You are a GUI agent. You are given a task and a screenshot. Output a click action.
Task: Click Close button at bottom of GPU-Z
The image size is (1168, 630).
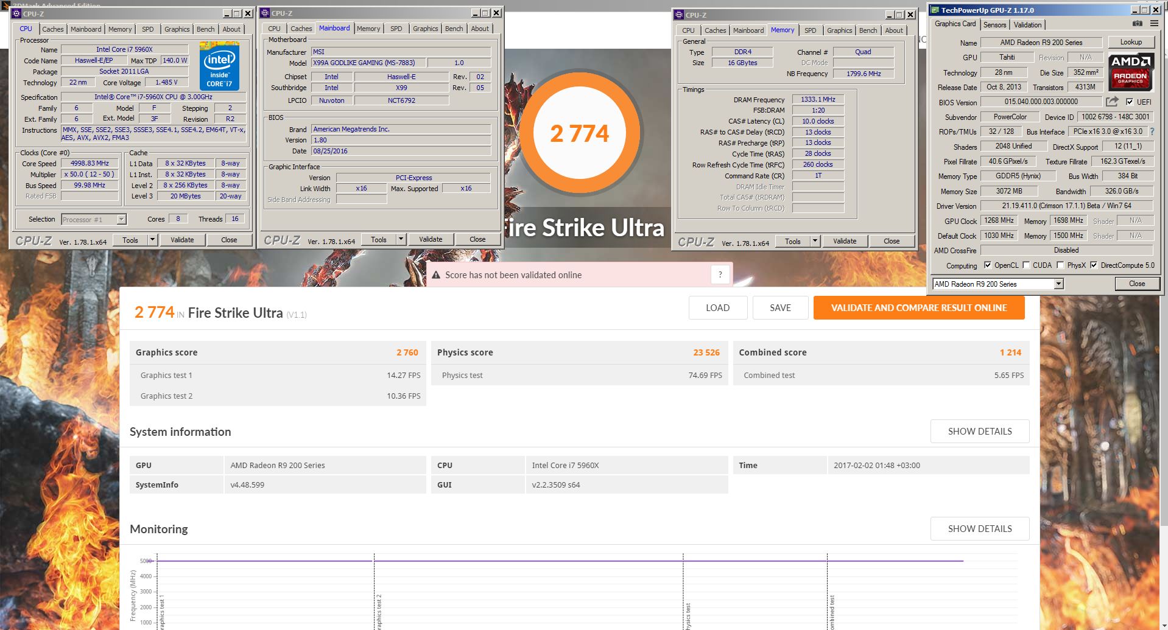click(1137, 284)
